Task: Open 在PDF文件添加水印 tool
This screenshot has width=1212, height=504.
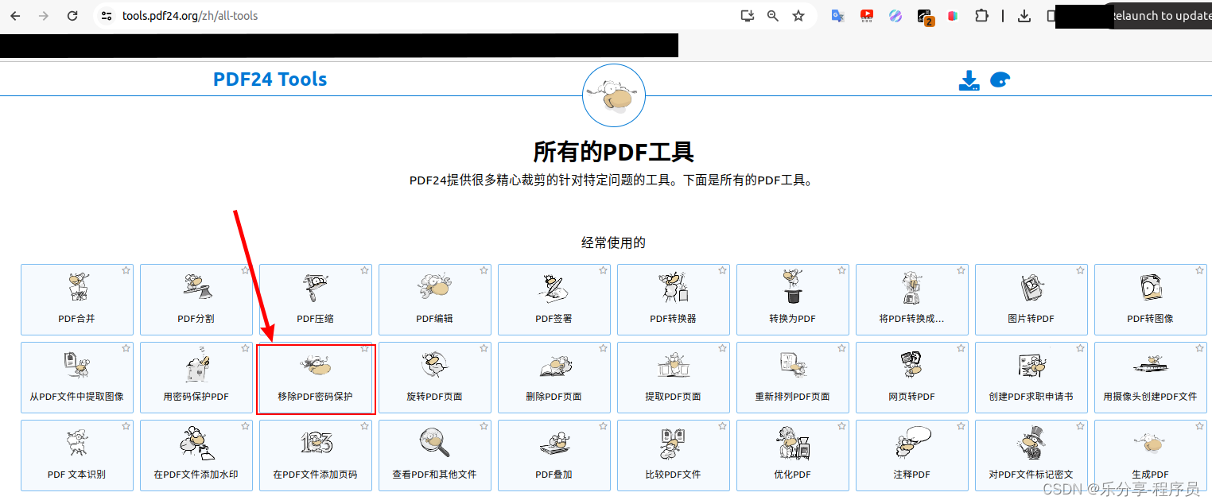Action: pos(196,456)
